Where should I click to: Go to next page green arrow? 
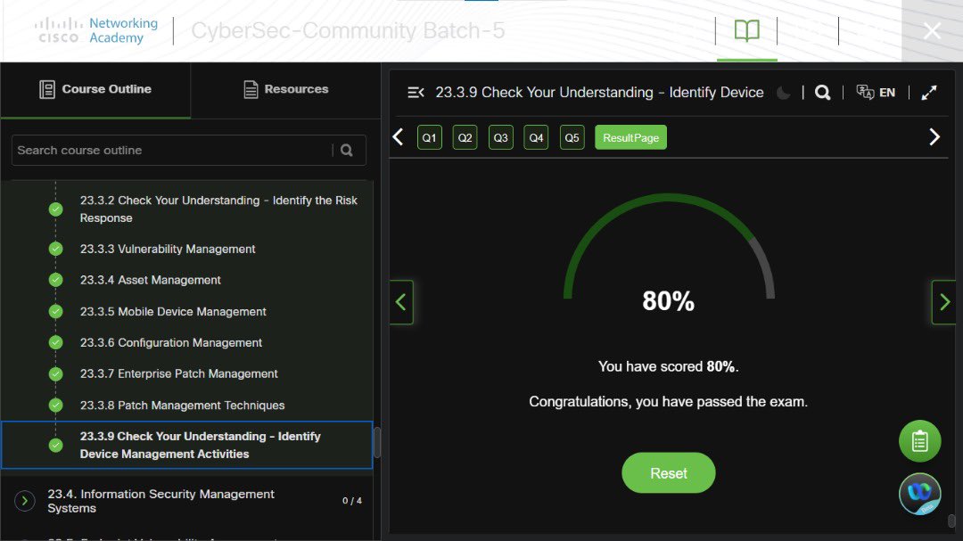944,302
